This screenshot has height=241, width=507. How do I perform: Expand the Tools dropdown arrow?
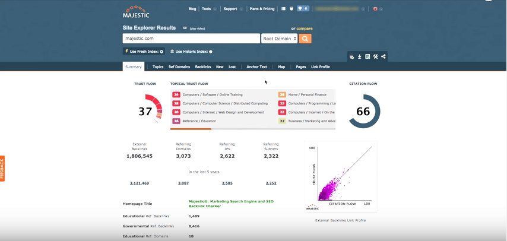click(215, 9)
